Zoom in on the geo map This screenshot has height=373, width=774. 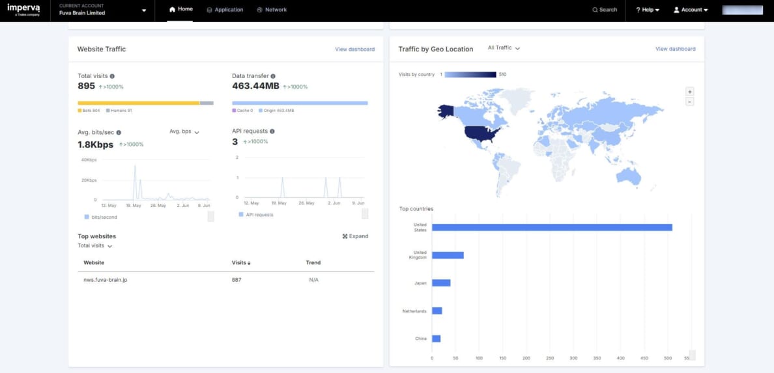click(x=690, y=92)
